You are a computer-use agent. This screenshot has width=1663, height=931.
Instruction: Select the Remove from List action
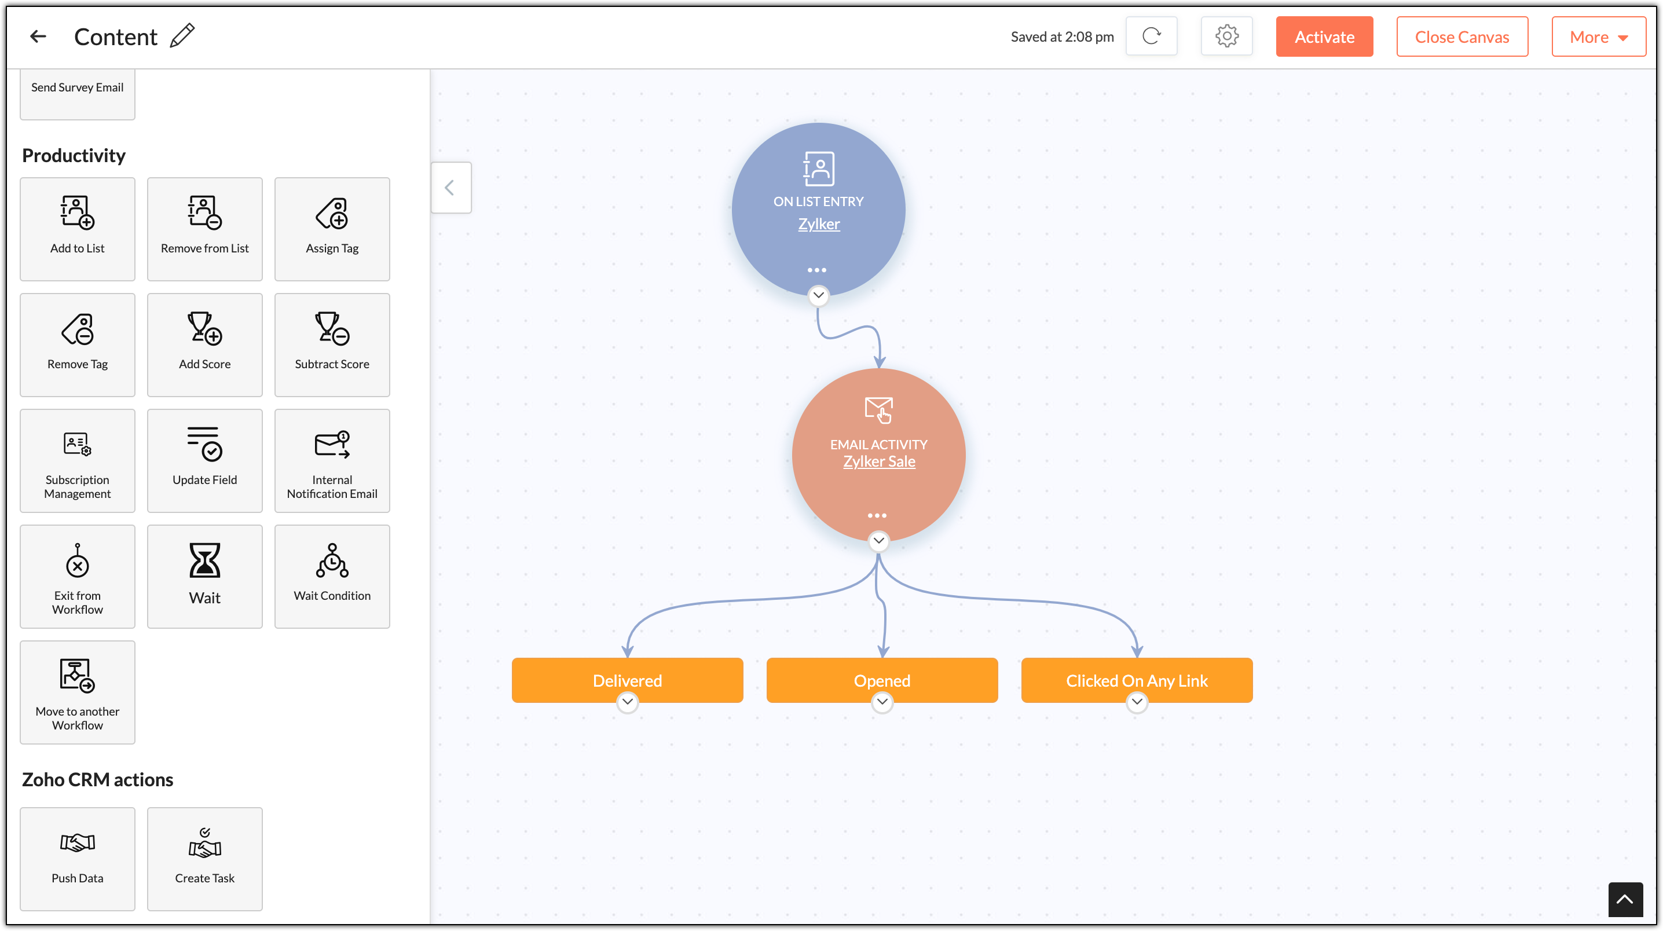(x=204, y=229)
